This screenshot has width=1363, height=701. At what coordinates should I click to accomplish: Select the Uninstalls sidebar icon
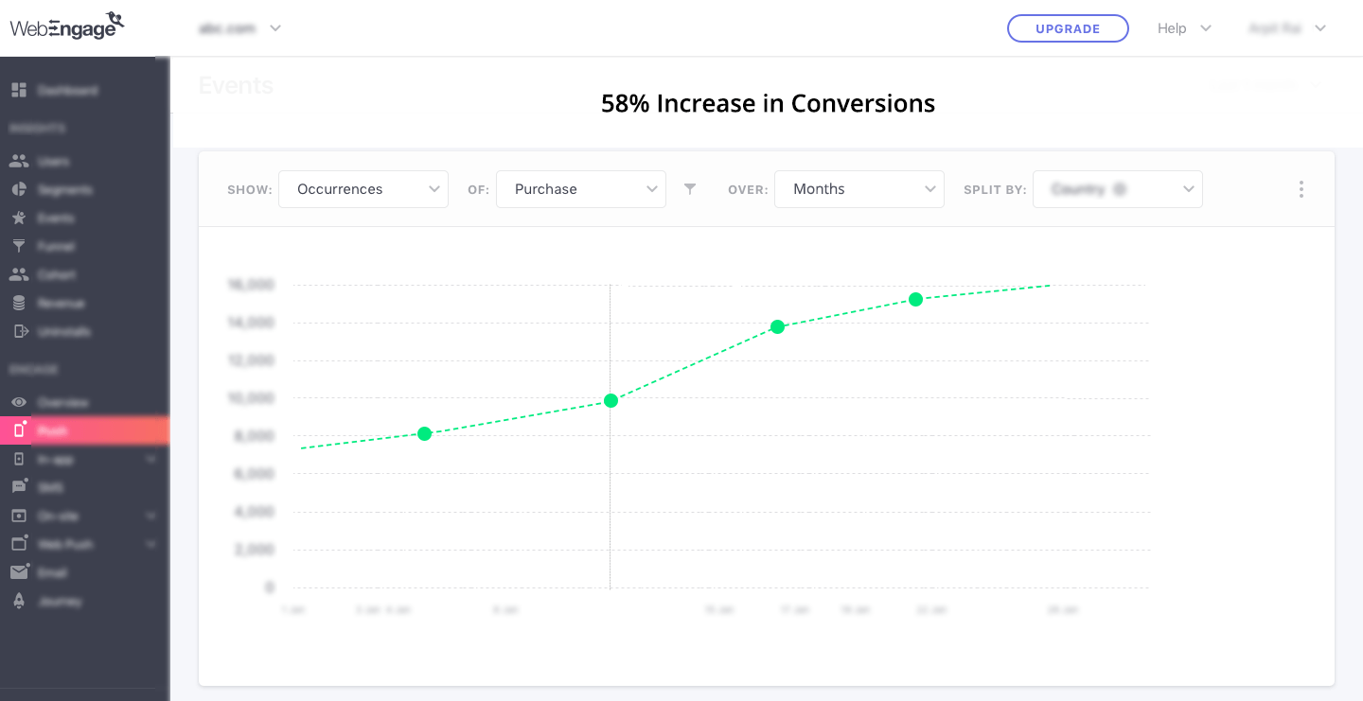pyautogui.click(x=19, y=331)
